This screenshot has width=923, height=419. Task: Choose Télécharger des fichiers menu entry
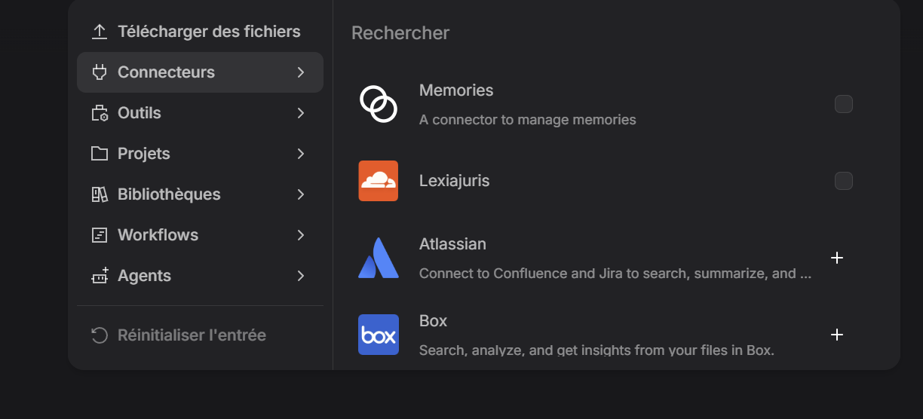click(200, 32)
